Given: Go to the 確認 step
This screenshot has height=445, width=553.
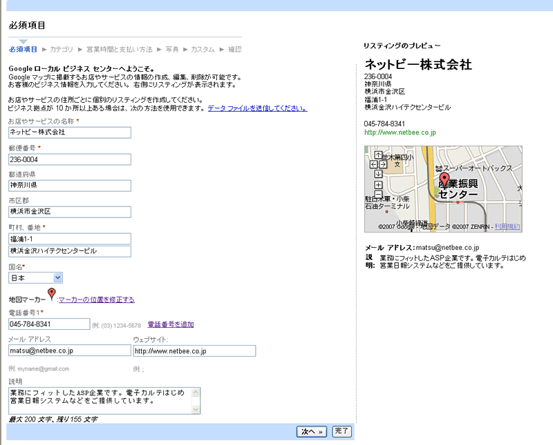Looking at the screenshot, I should click(x=235, y=49).
